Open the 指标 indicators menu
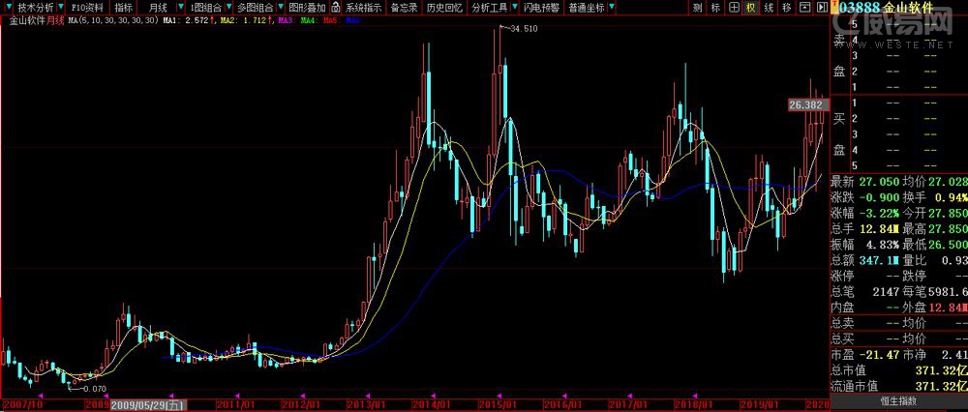The image size is (968, 412). pos(123,8)
